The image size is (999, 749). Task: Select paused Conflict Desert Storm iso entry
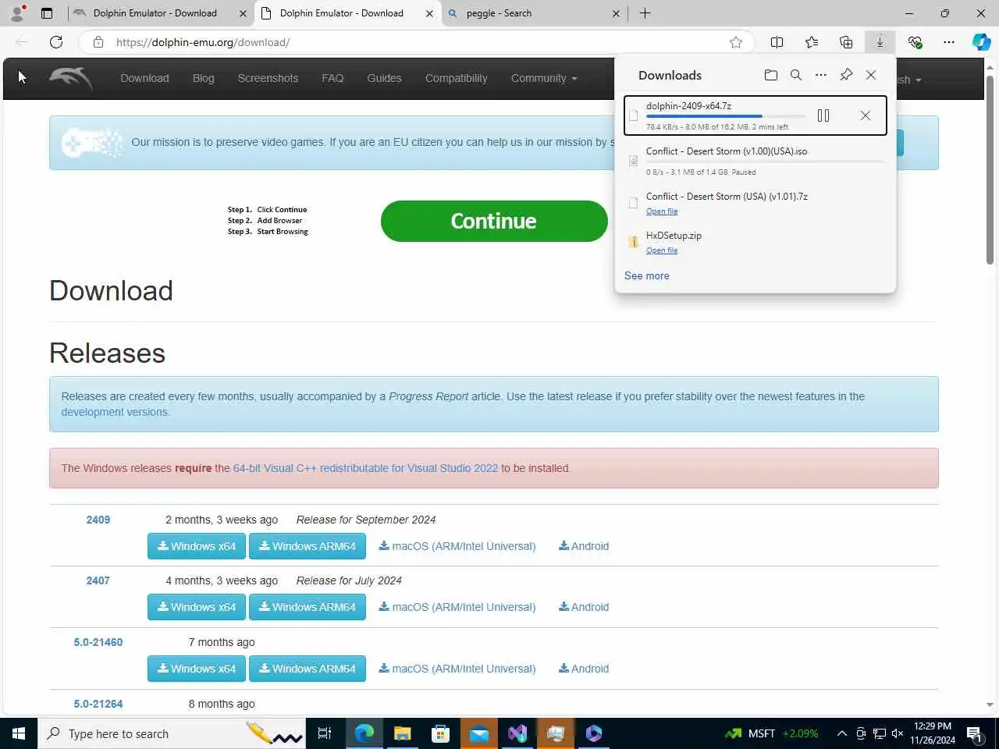[x=755, y=161]
